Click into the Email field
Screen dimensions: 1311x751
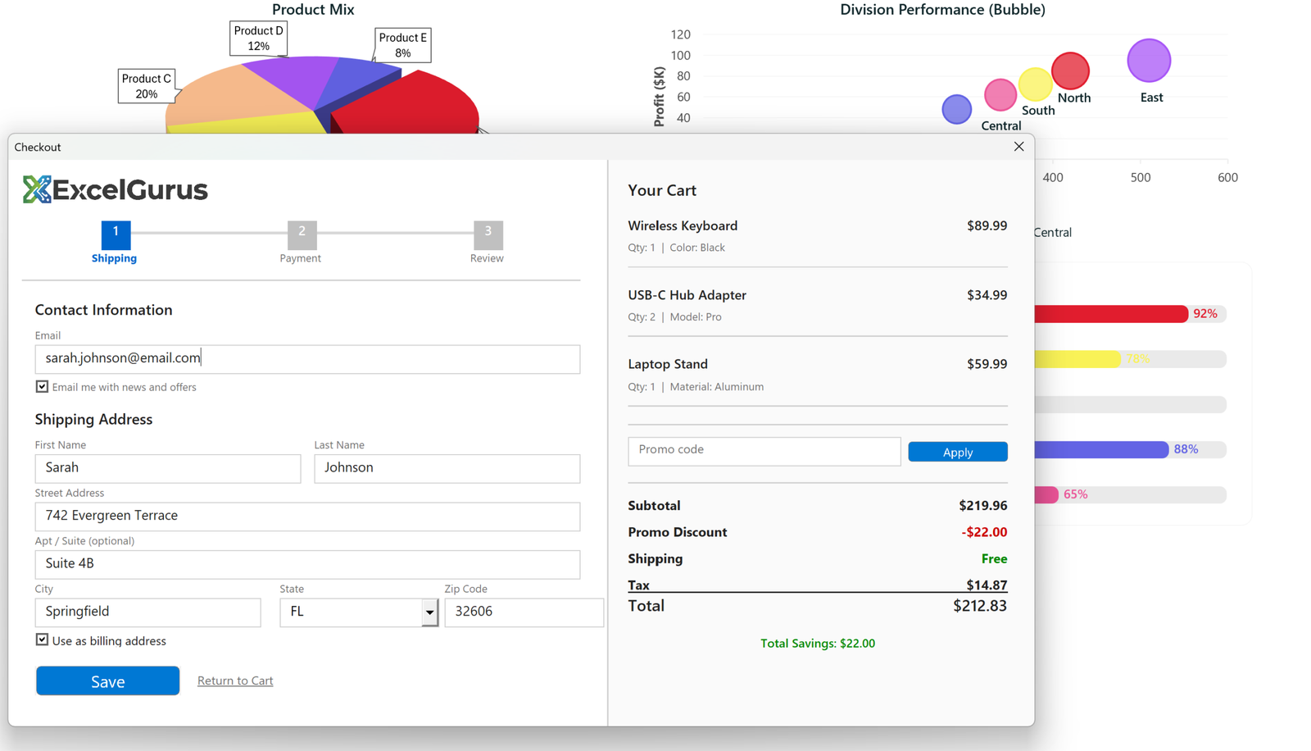pyautogui.click(x=307, y=359)
